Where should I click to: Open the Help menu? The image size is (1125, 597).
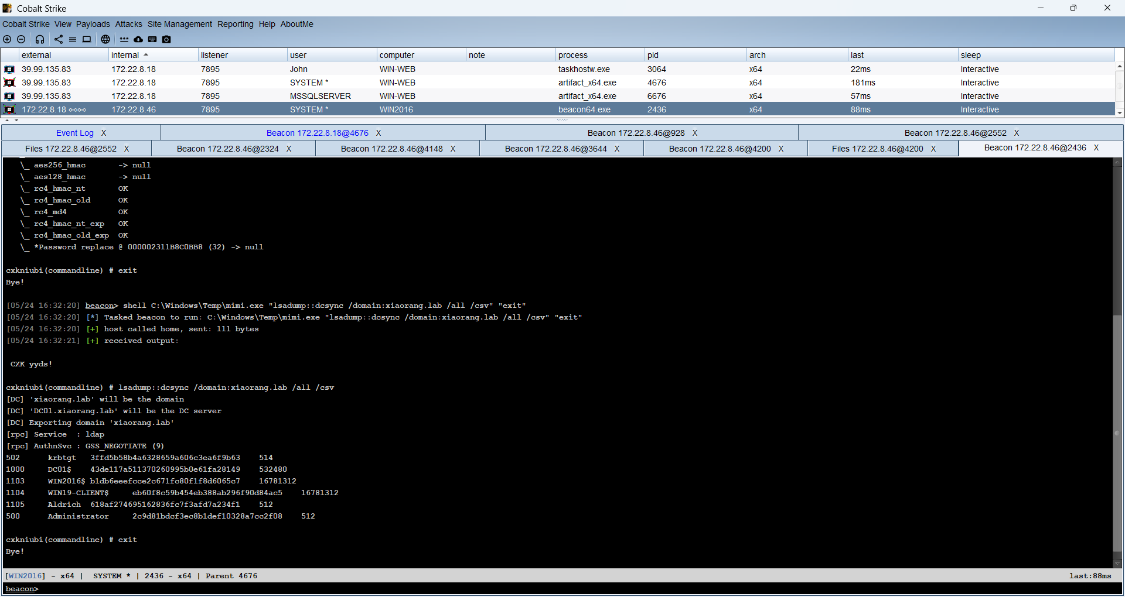tap(267, 24)
